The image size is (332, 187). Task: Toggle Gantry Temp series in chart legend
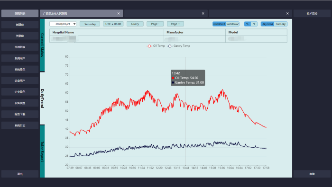(178, 46)
